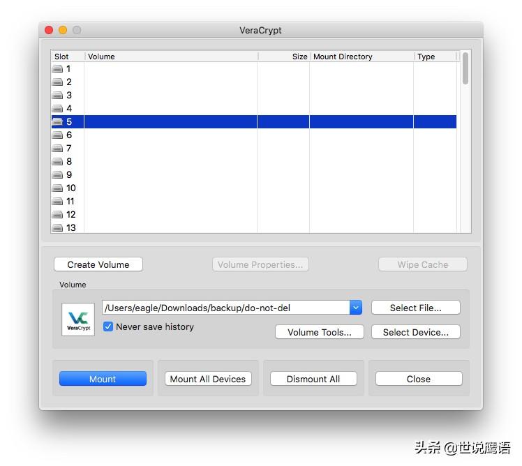Select the drive icon for slot 1
This screenshot has width=522, height=466.
57,69
